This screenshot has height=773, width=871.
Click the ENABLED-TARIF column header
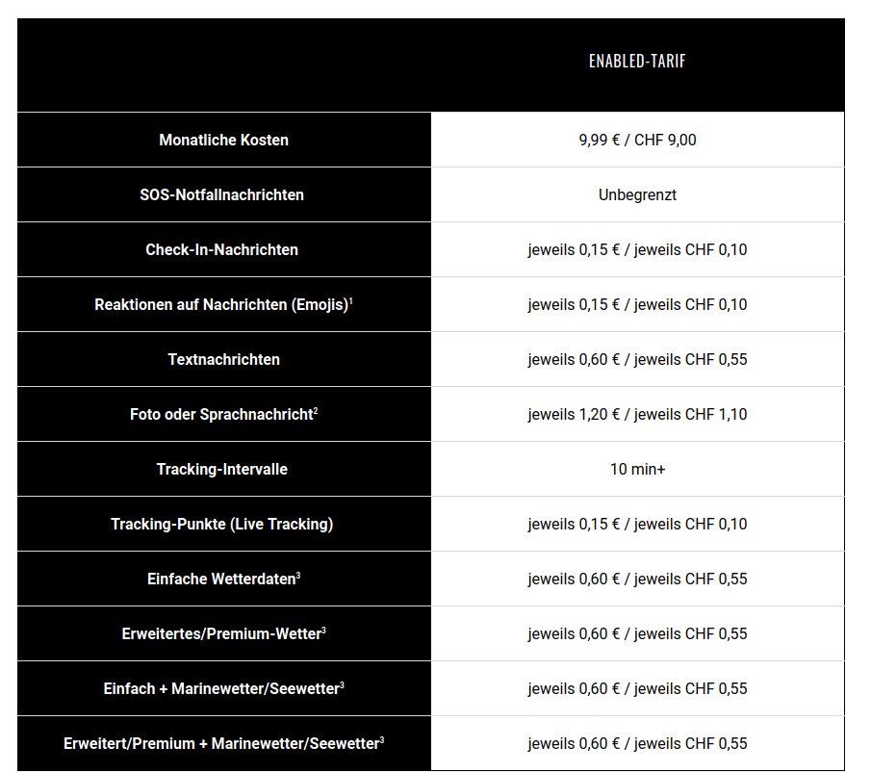coord(637,62)
